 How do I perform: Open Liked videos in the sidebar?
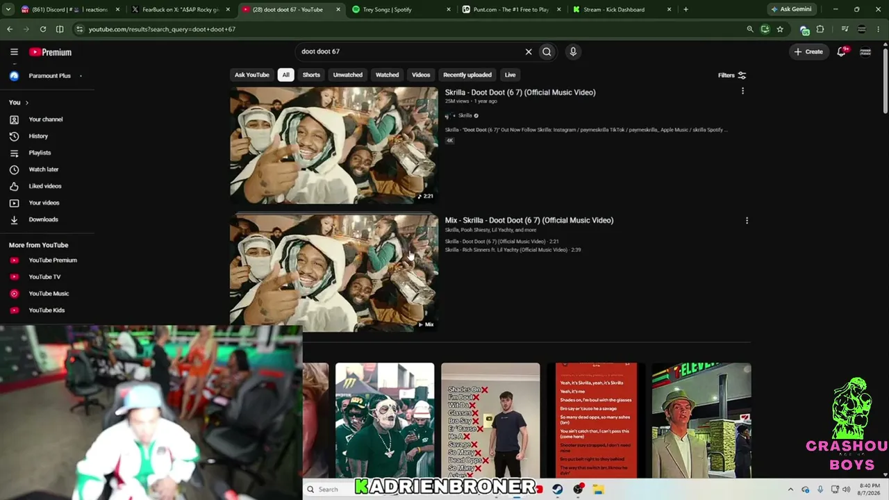coord(45,186)
